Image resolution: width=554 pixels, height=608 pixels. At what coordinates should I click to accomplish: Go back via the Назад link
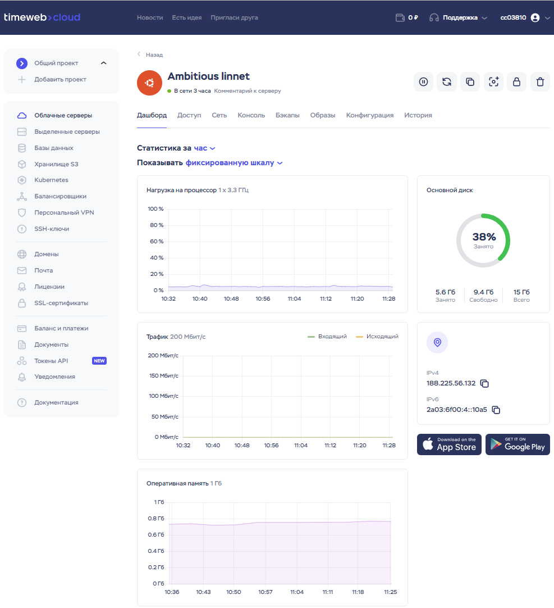(x=150, y=55)
